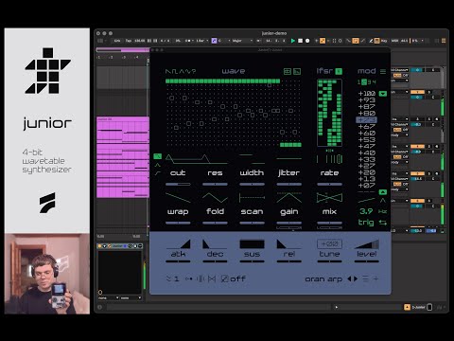The image size is (454, 341).
Task: Click the green down arrow beside +100
Action: pyautogui.click(x=383, y=94)
